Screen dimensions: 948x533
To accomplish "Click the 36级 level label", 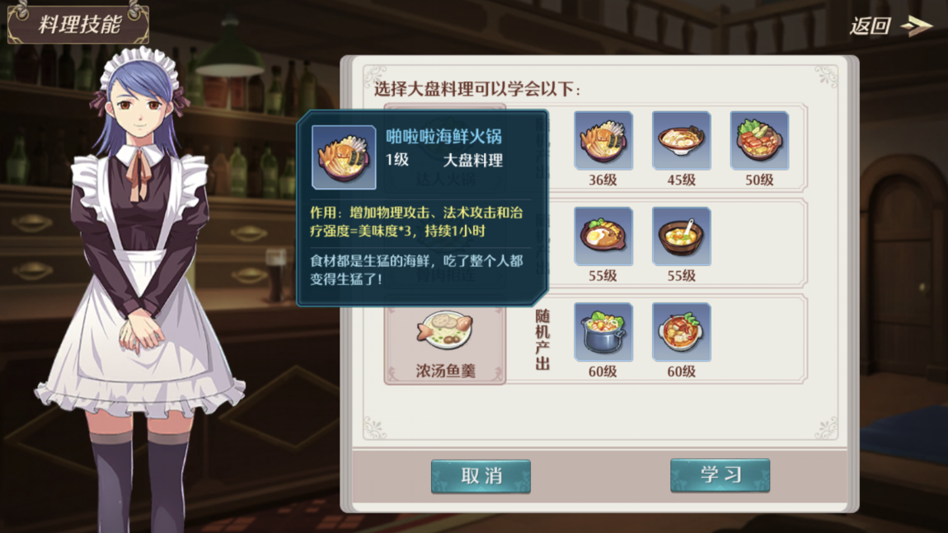I will coord(603,180).
